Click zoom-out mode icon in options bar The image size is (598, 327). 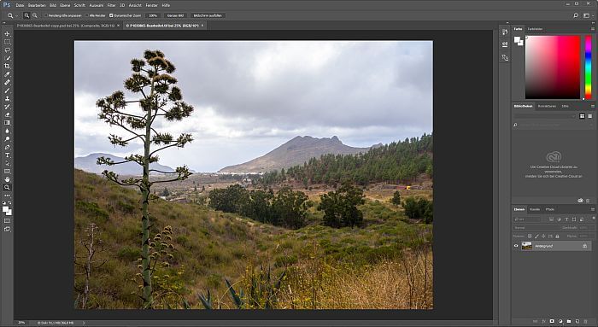[35, 15]
